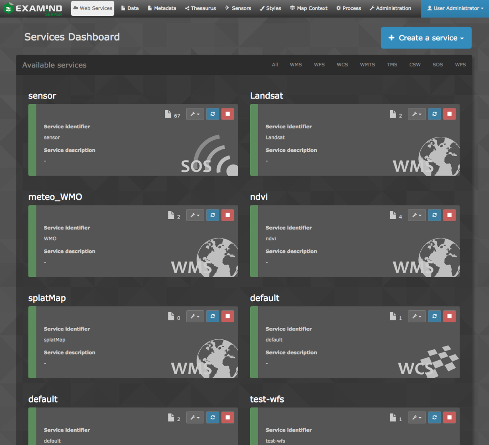Stop the ndvi service

click(x=449, y=215)
